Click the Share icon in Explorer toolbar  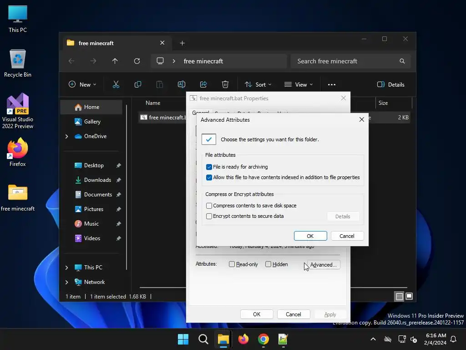click(203, 84)
